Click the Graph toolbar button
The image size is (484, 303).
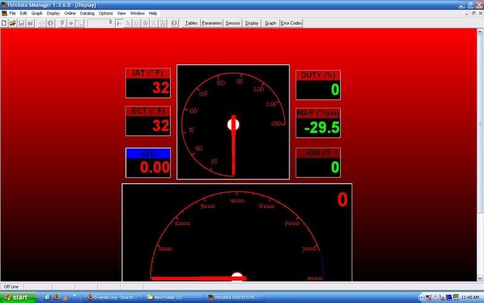pyautogui.click(x=270, y=23)
